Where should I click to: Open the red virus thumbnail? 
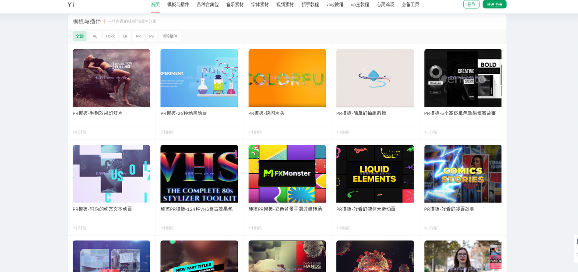[x=375, y=256]
